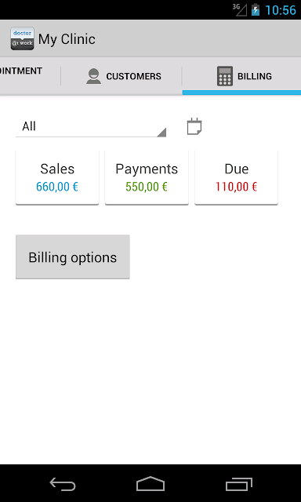
Task: Tap the battery status icon
Action: [x=256, y=9]
